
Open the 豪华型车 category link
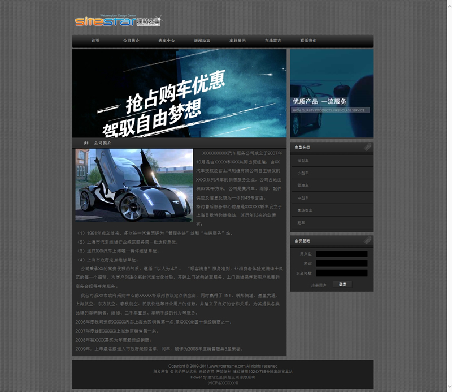[305, 210]
